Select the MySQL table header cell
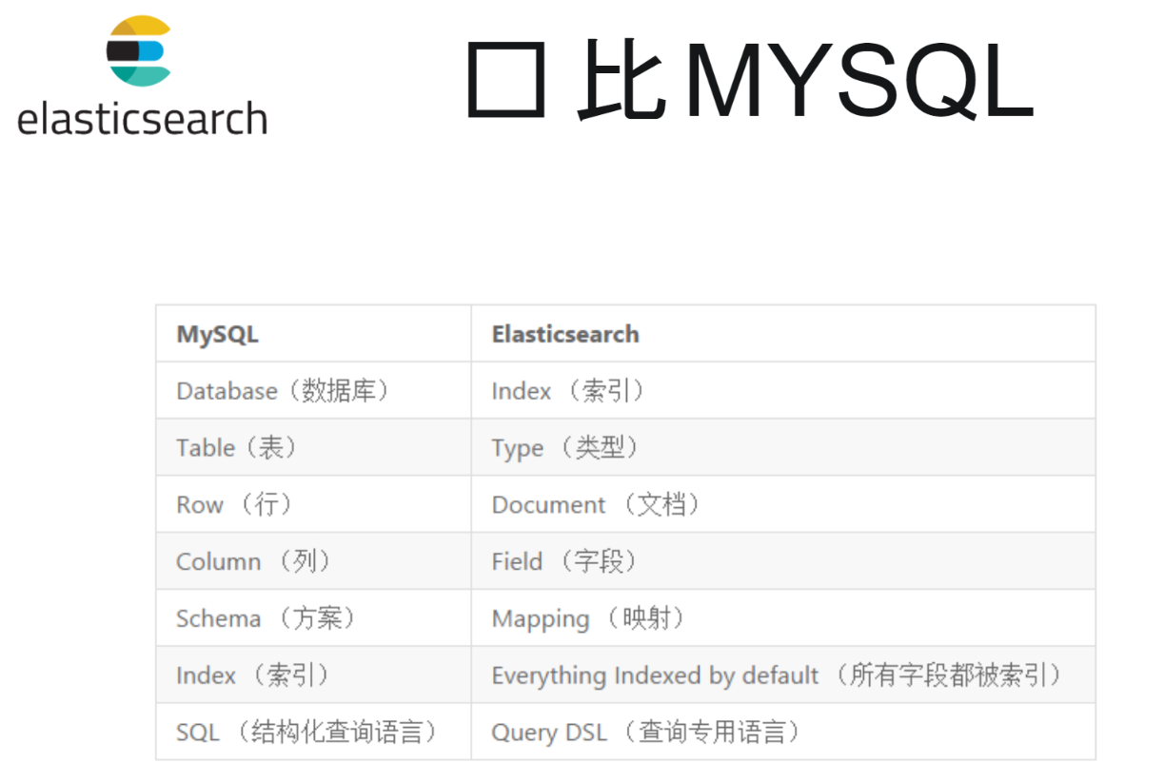This screenshot has width=1164, height=782. point(313,334)
